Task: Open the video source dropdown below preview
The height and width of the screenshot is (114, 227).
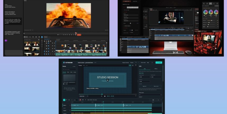Action: [x=83, y=96]
